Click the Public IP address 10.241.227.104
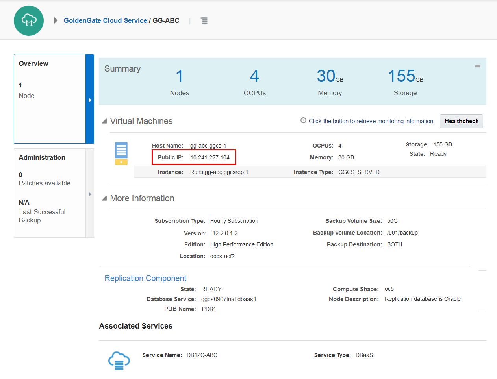Viewport: 497px width, 379px height. [x=210, y=157]
